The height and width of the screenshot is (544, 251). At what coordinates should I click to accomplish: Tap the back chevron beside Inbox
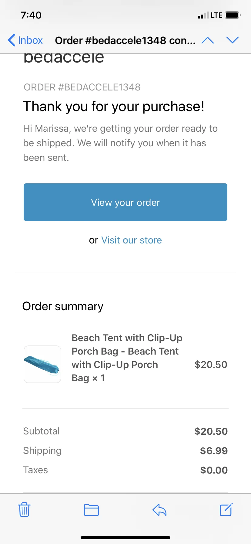pos(12,40)
